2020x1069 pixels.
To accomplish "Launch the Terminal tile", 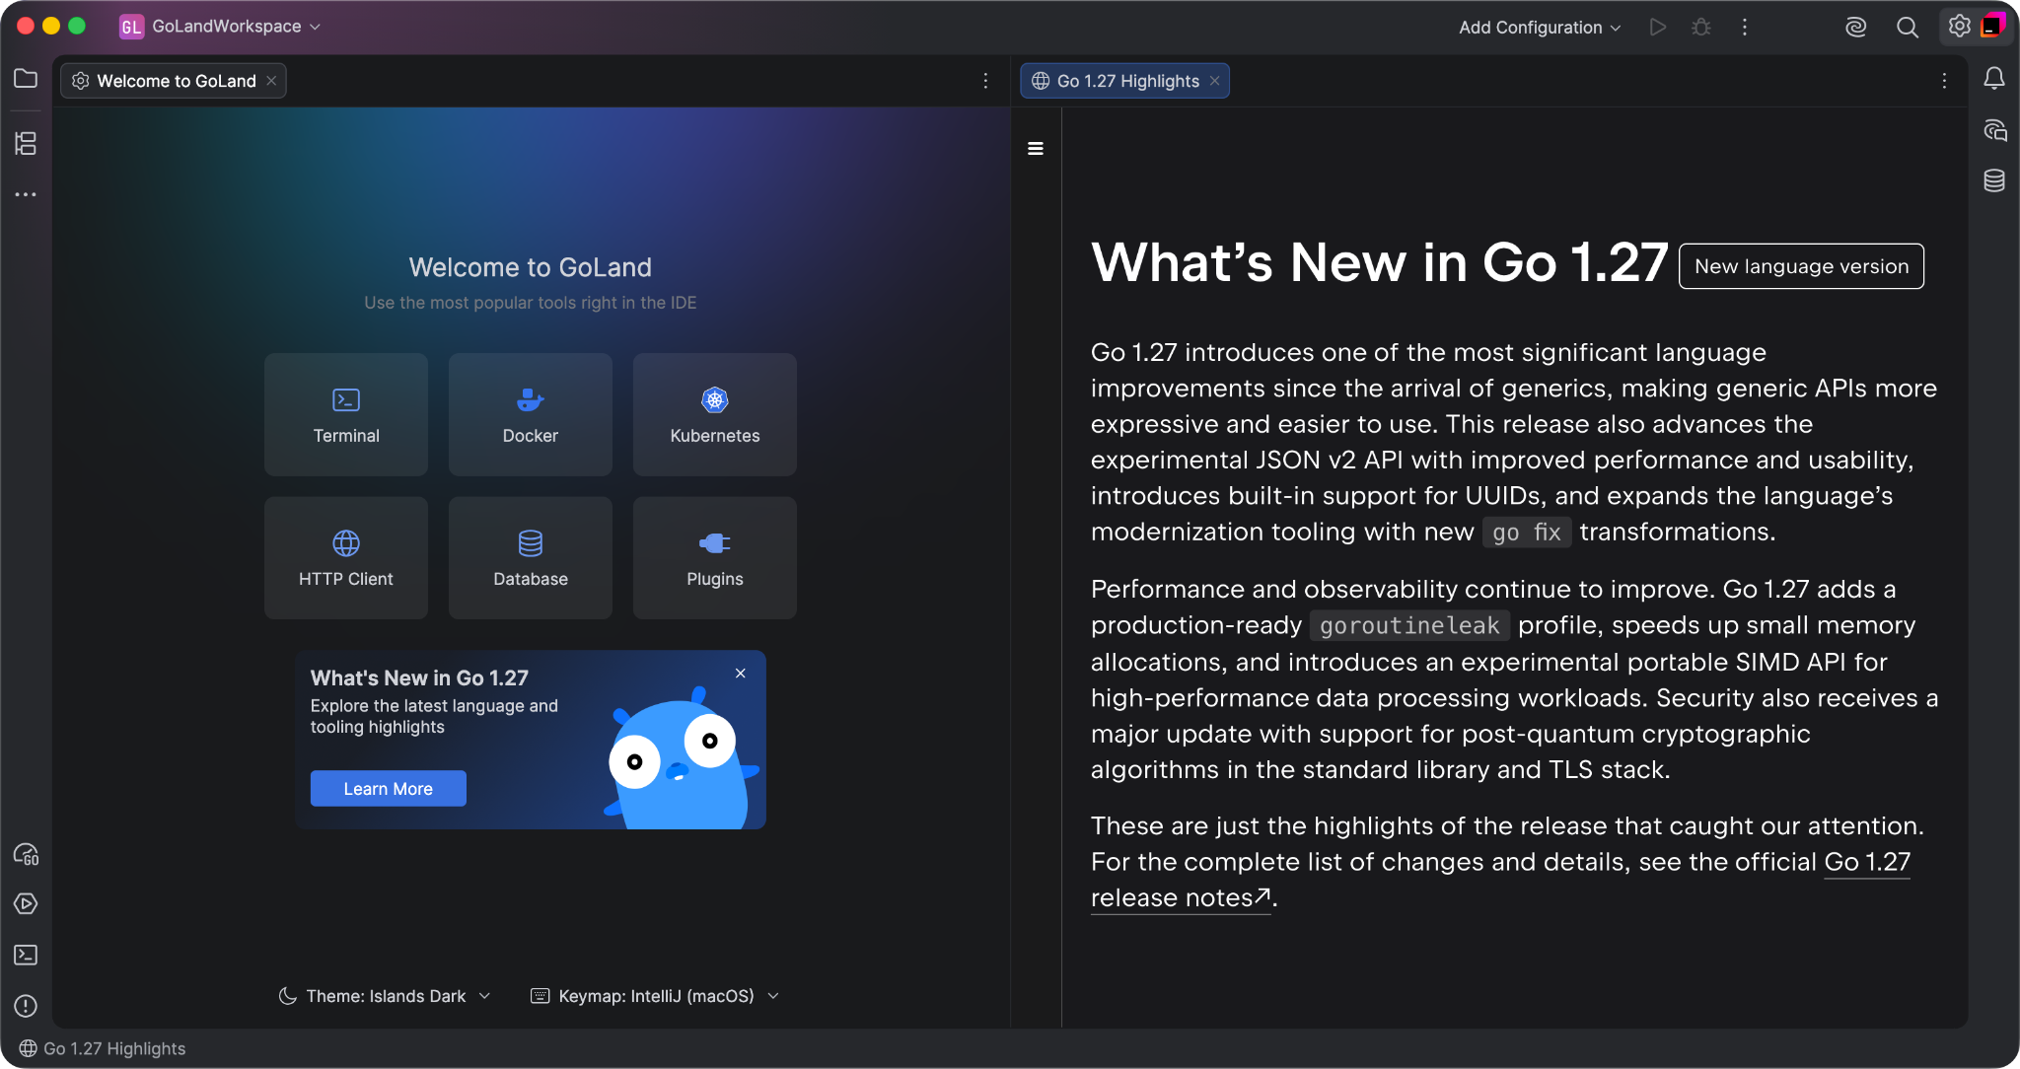I will tap(346, 415).
